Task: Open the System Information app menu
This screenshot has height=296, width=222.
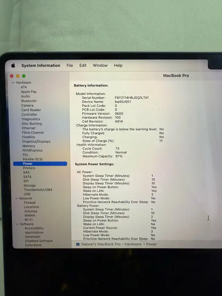Action: click(x=41, y=66)
